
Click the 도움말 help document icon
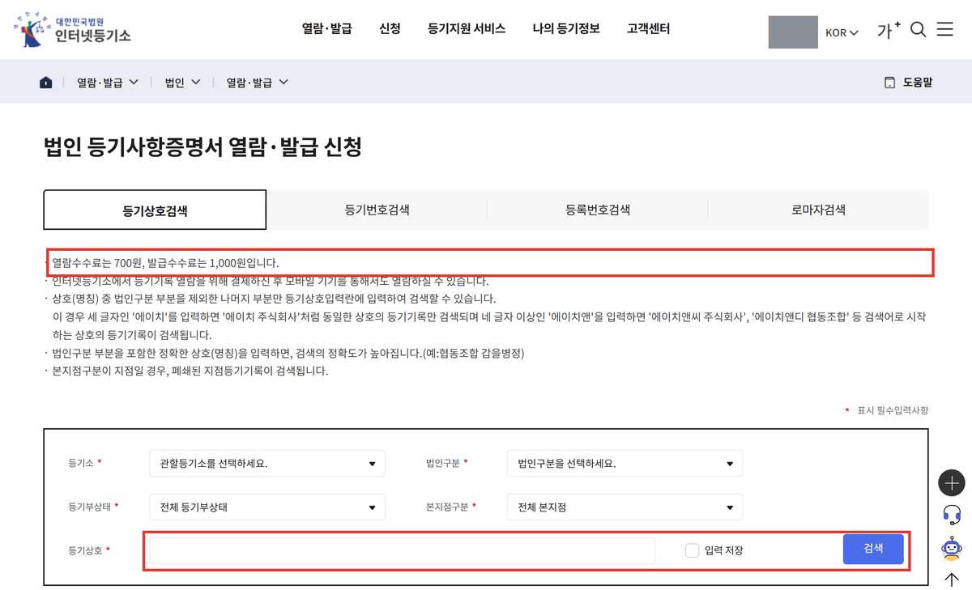pyautogui.click(x=889, y=83)
